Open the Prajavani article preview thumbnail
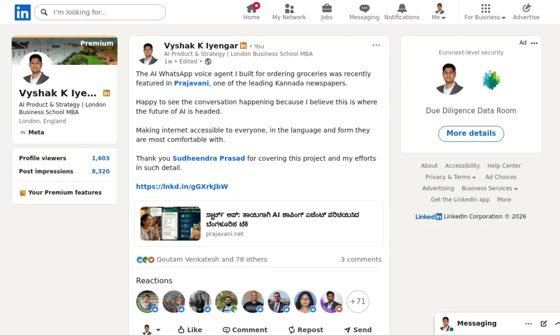This screenshot has height=335, width=560. [x=170, y=223]
